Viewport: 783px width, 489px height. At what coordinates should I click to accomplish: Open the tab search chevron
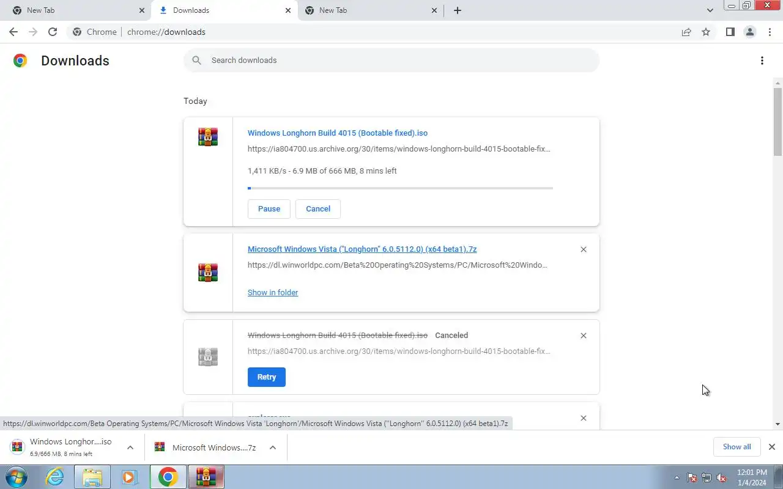[x=710, y=10]
